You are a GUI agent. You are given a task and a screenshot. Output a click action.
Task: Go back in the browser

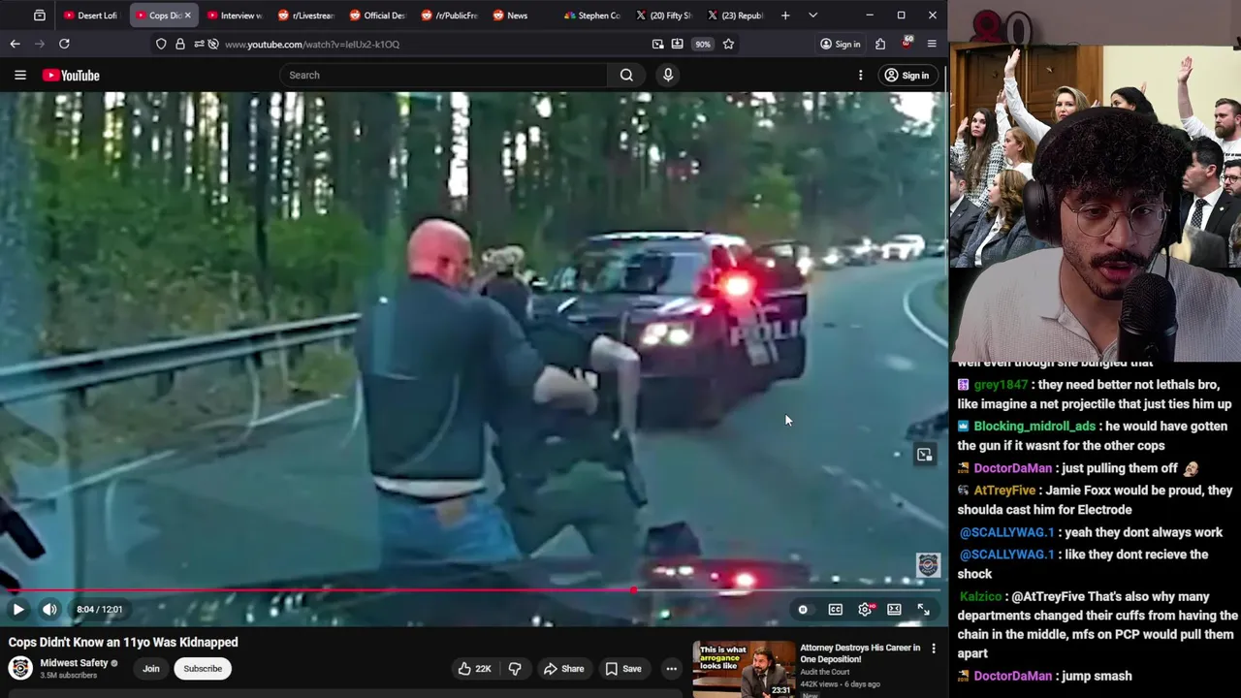tap(15, 44)
